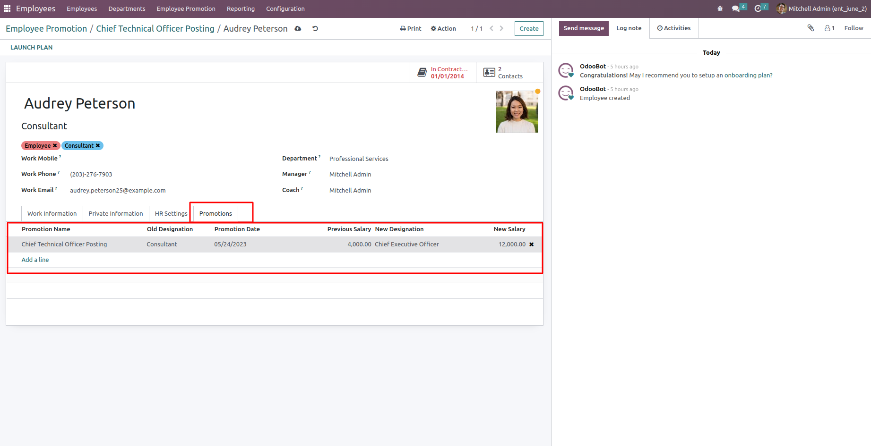
Task: Click the Department field Professional Services
Action: click(x=359, y=159)
